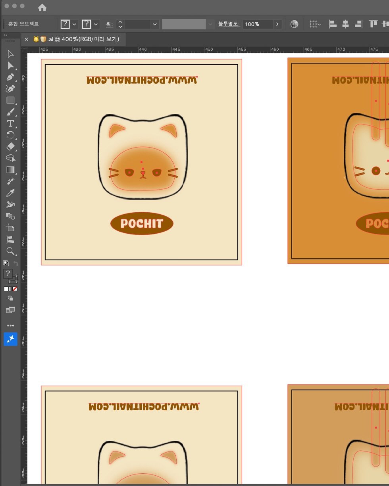Open the fill color dropdown
The image size is (389, 486).
tap(75, 24)
